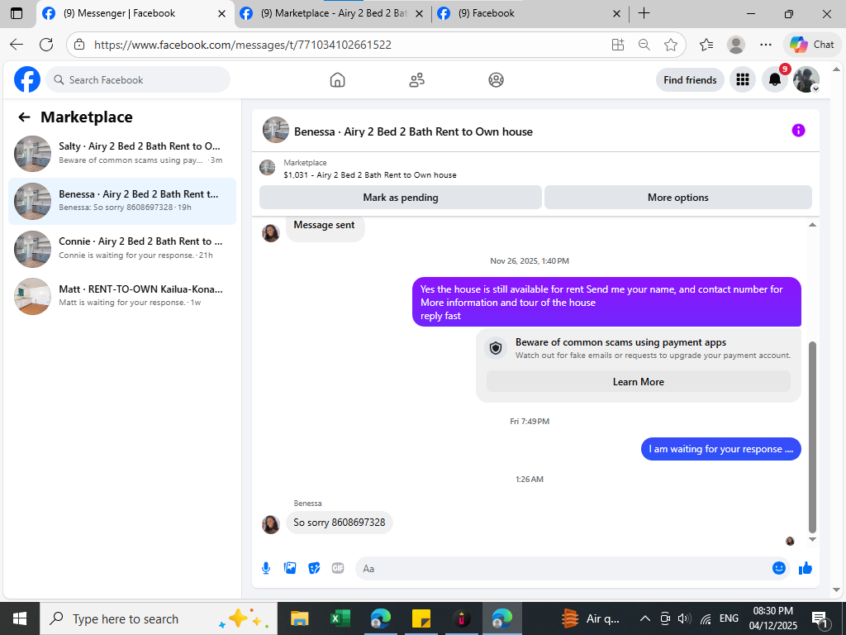Open the browser apps/extensions grid icon
Image resolution: width=846 pixels, height=635 pixels.
coord(618,45)
